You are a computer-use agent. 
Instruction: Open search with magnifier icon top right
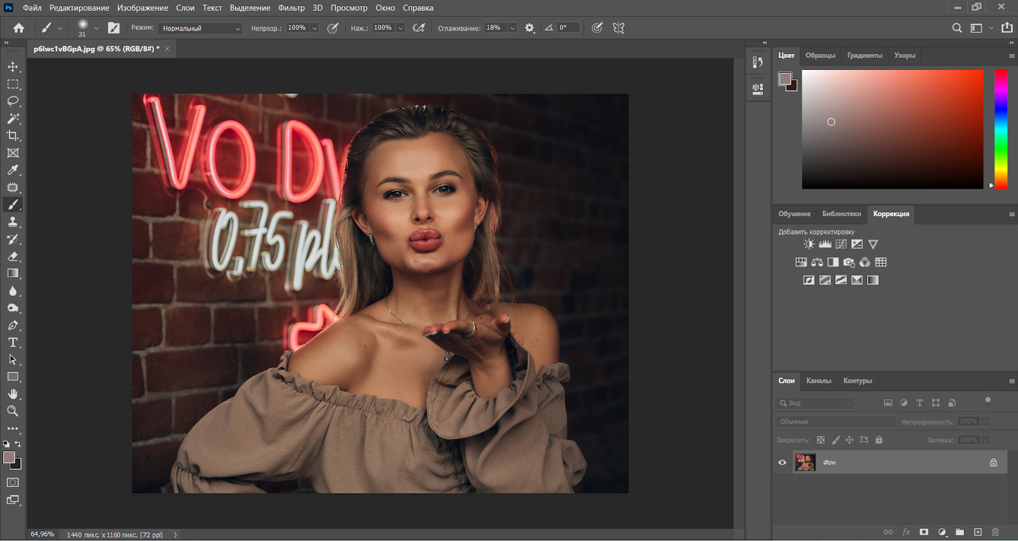957,28
